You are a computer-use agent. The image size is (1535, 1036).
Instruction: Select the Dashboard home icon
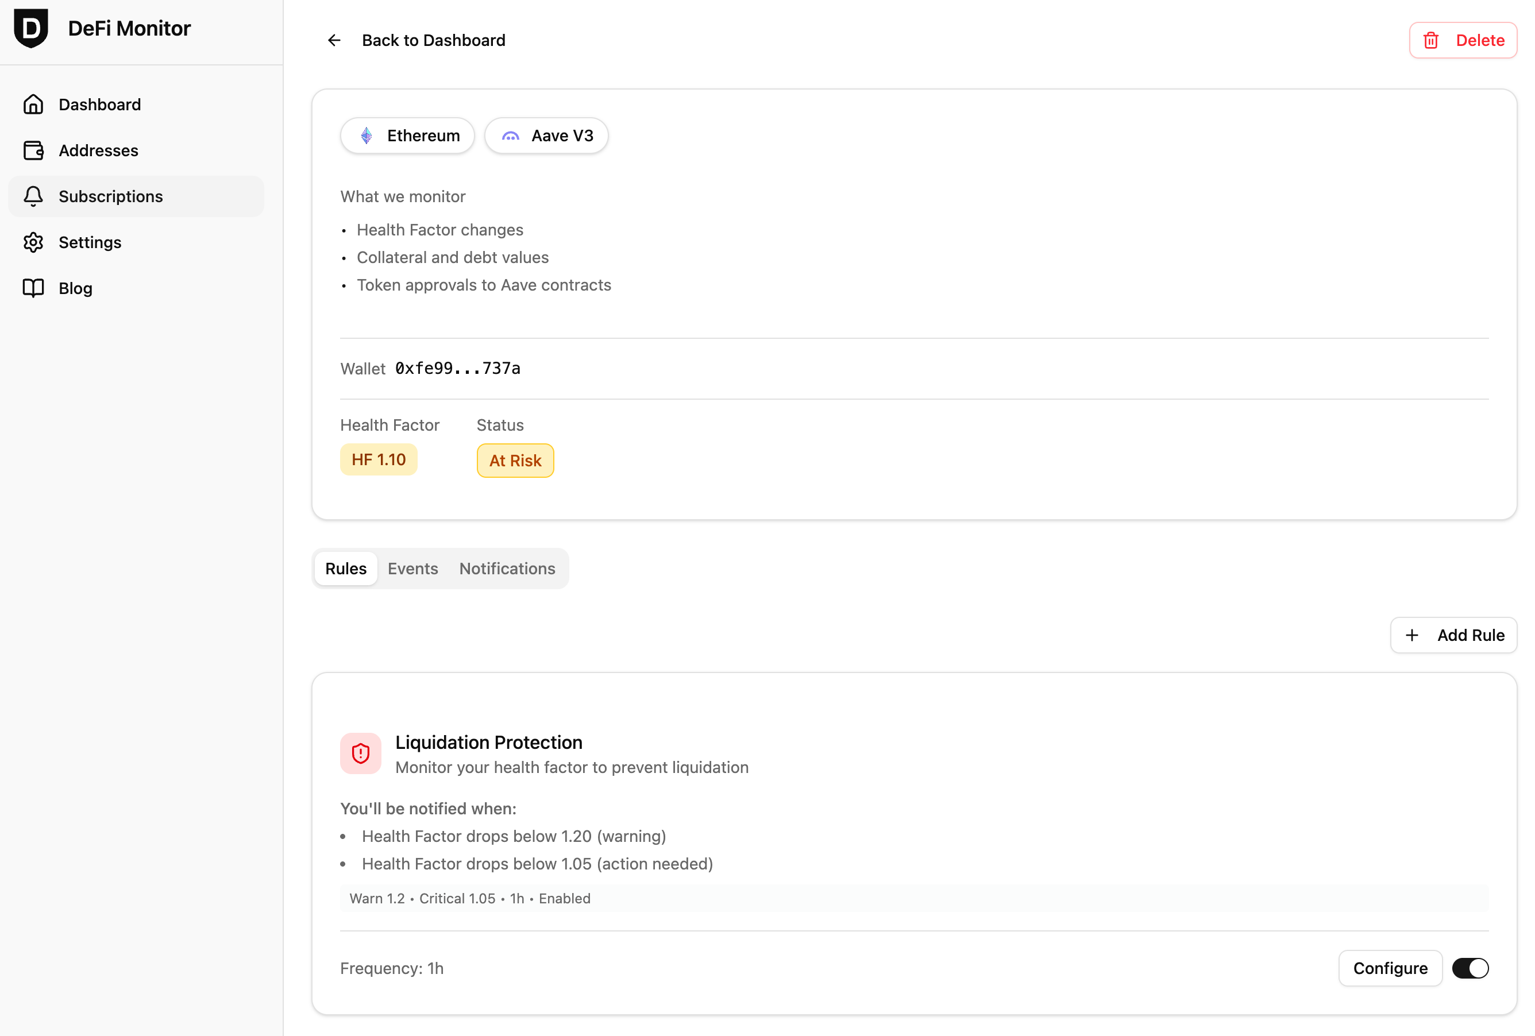pyautogui.click(x=34, y=105)
